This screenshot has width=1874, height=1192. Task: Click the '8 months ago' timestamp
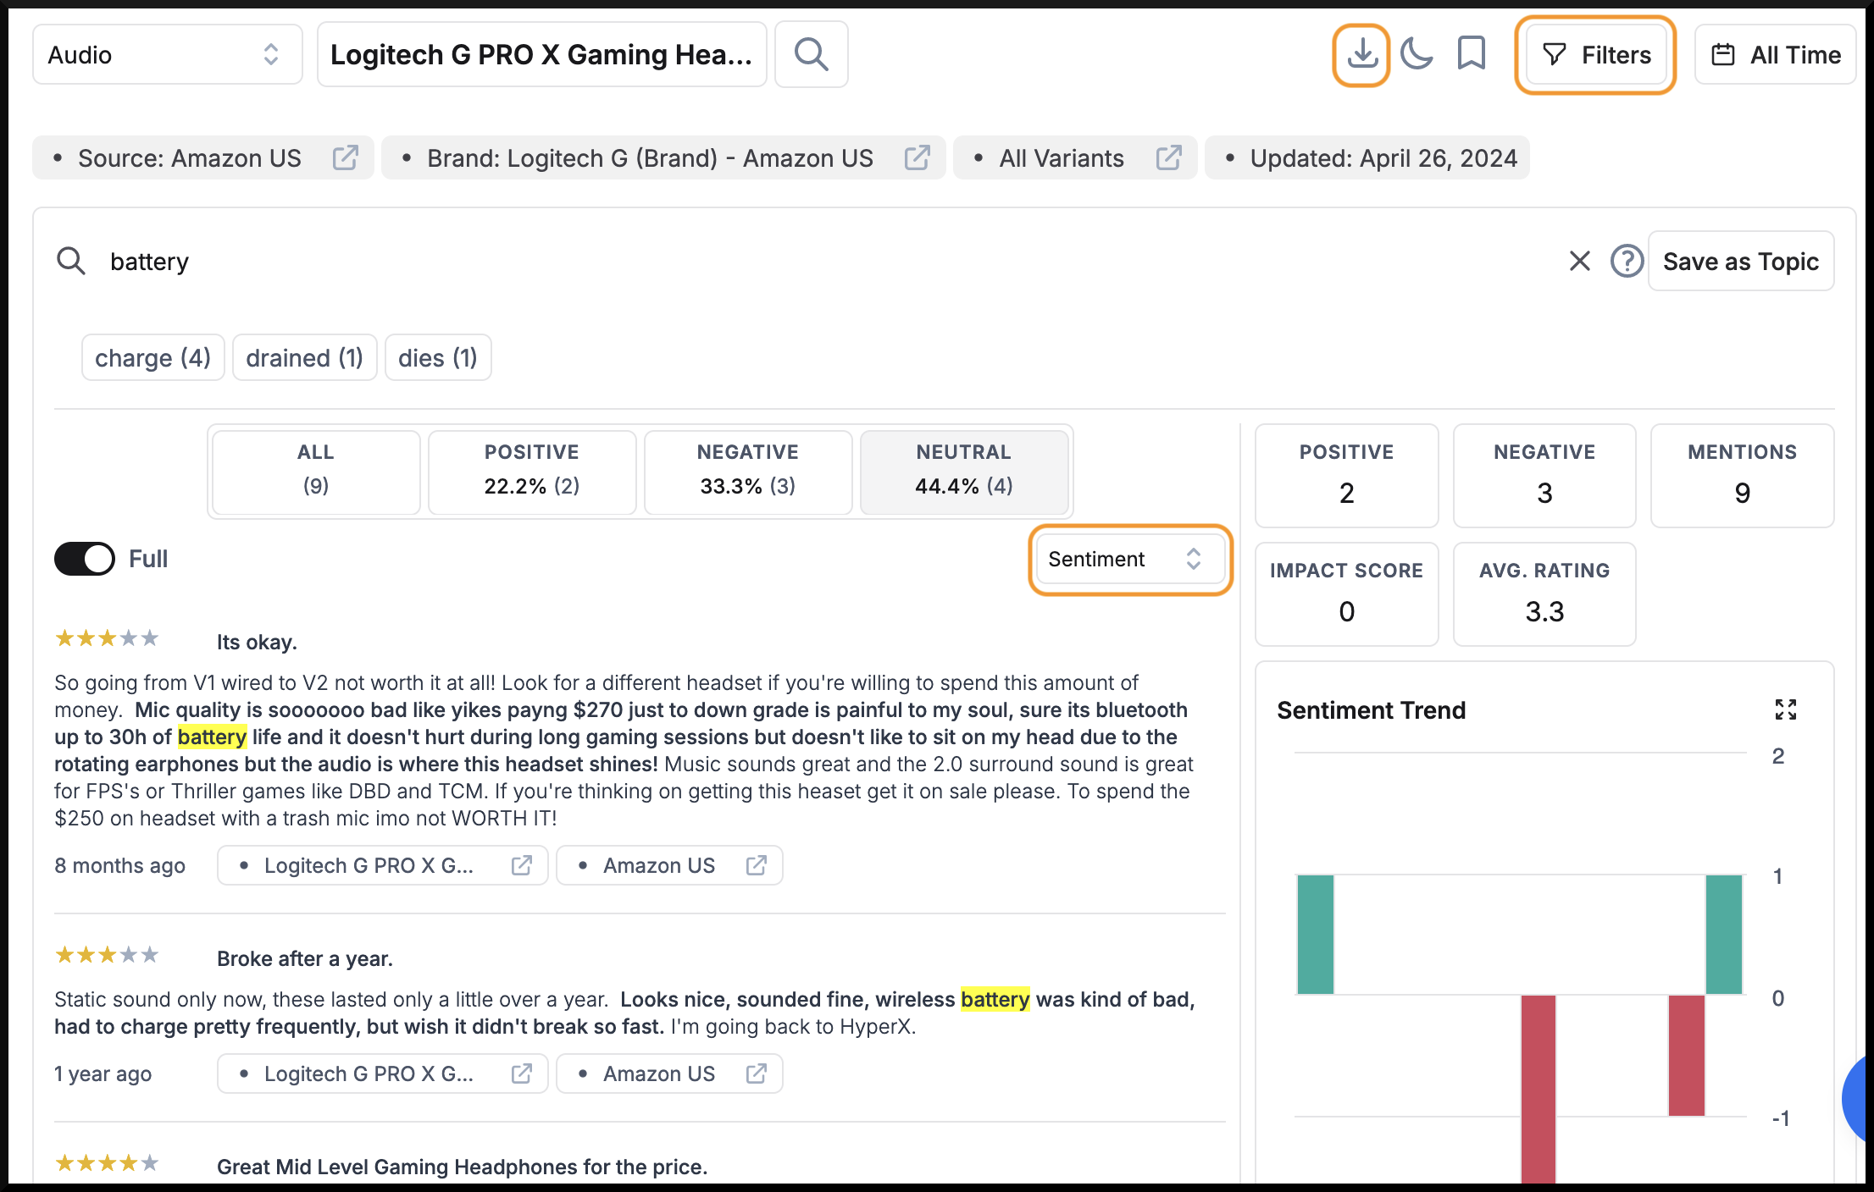(120, 865)
